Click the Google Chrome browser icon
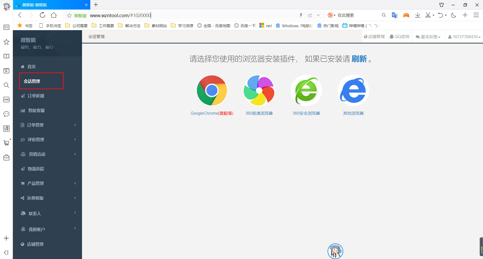 point(212,90)
